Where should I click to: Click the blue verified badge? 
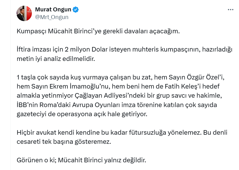(76, 10)
